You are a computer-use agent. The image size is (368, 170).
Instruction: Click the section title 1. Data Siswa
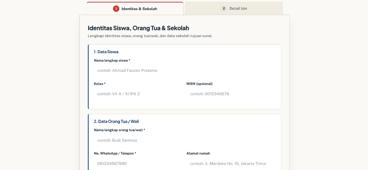click(106, 52)
